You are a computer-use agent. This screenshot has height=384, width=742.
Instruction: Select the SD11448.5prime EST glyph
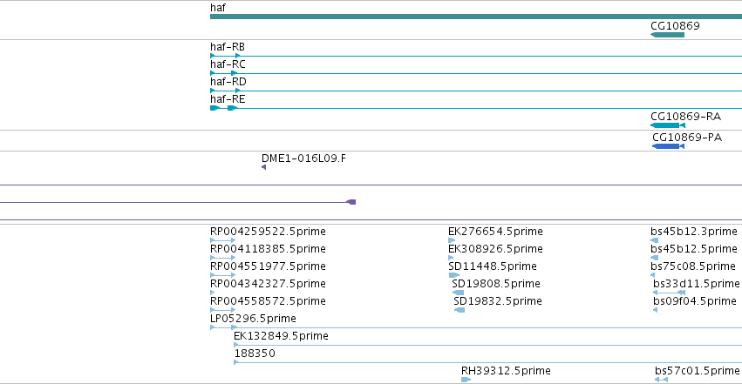tap(453, 275)
